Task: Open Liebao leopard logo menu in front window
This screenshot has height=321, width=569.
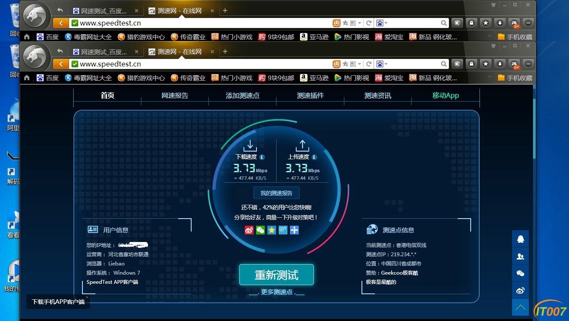Action: click(x=34, y=57)
